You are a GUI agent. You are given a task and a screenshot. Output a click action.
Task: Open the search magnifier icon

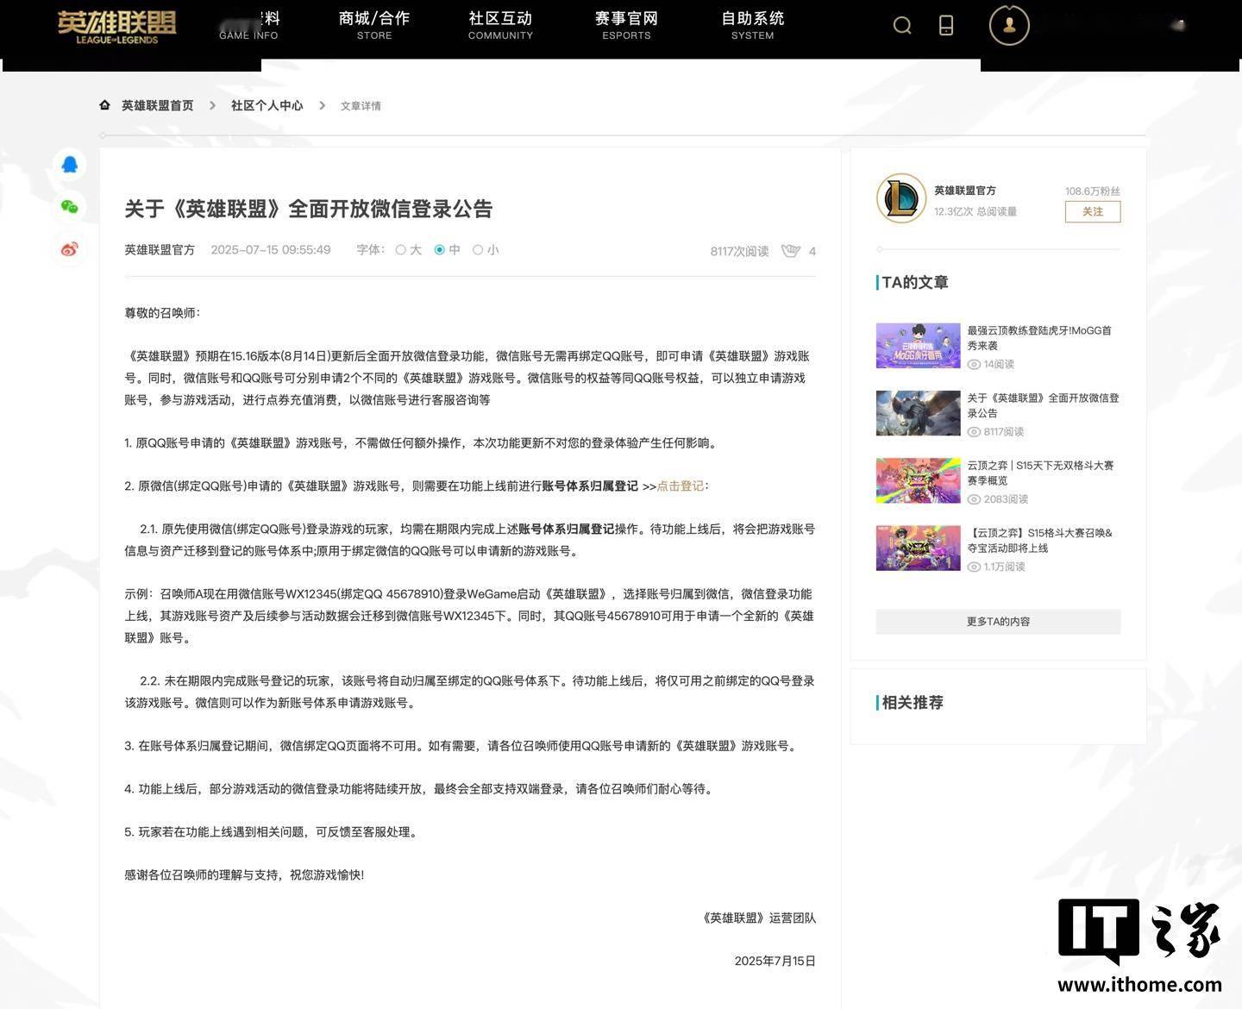(x=902, y=26)
